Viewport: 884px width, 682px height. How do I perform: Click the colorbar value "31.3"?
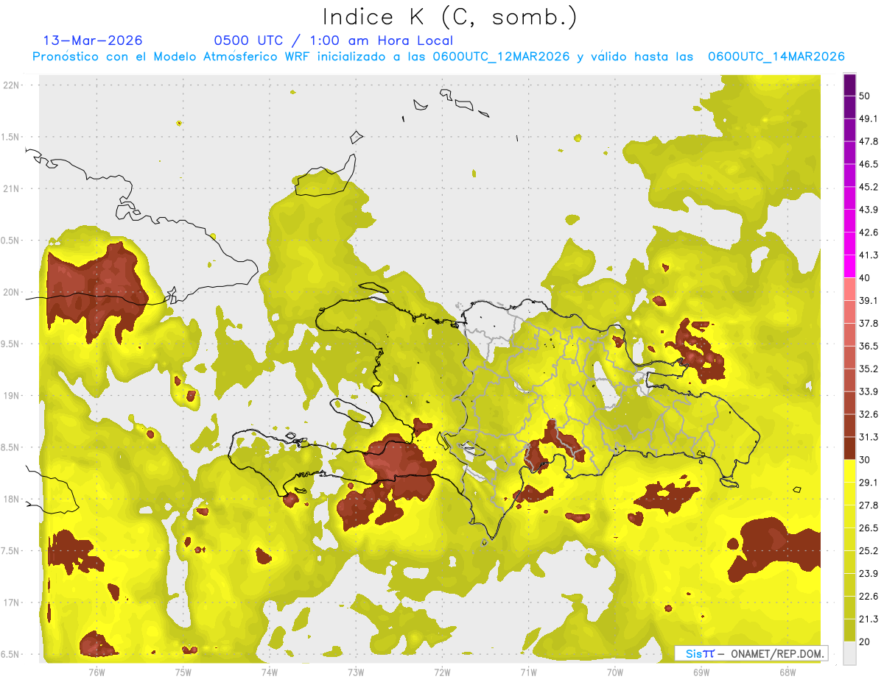868,437
